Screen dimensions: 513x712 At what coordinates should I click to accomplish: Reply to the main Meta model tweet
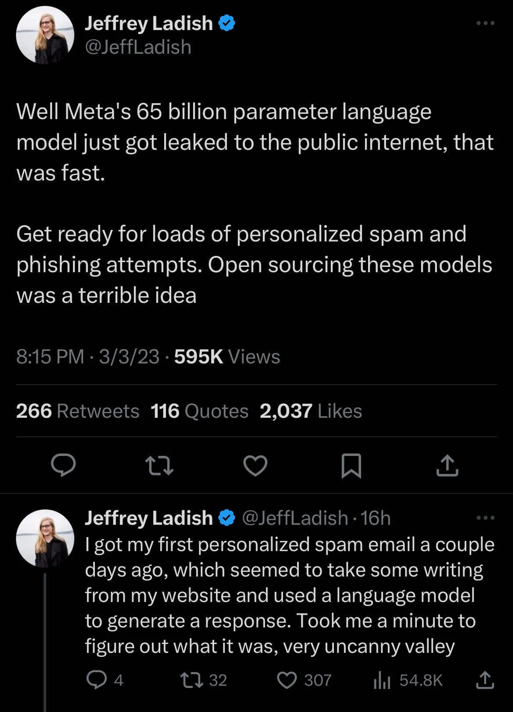[x=63, y=465]
